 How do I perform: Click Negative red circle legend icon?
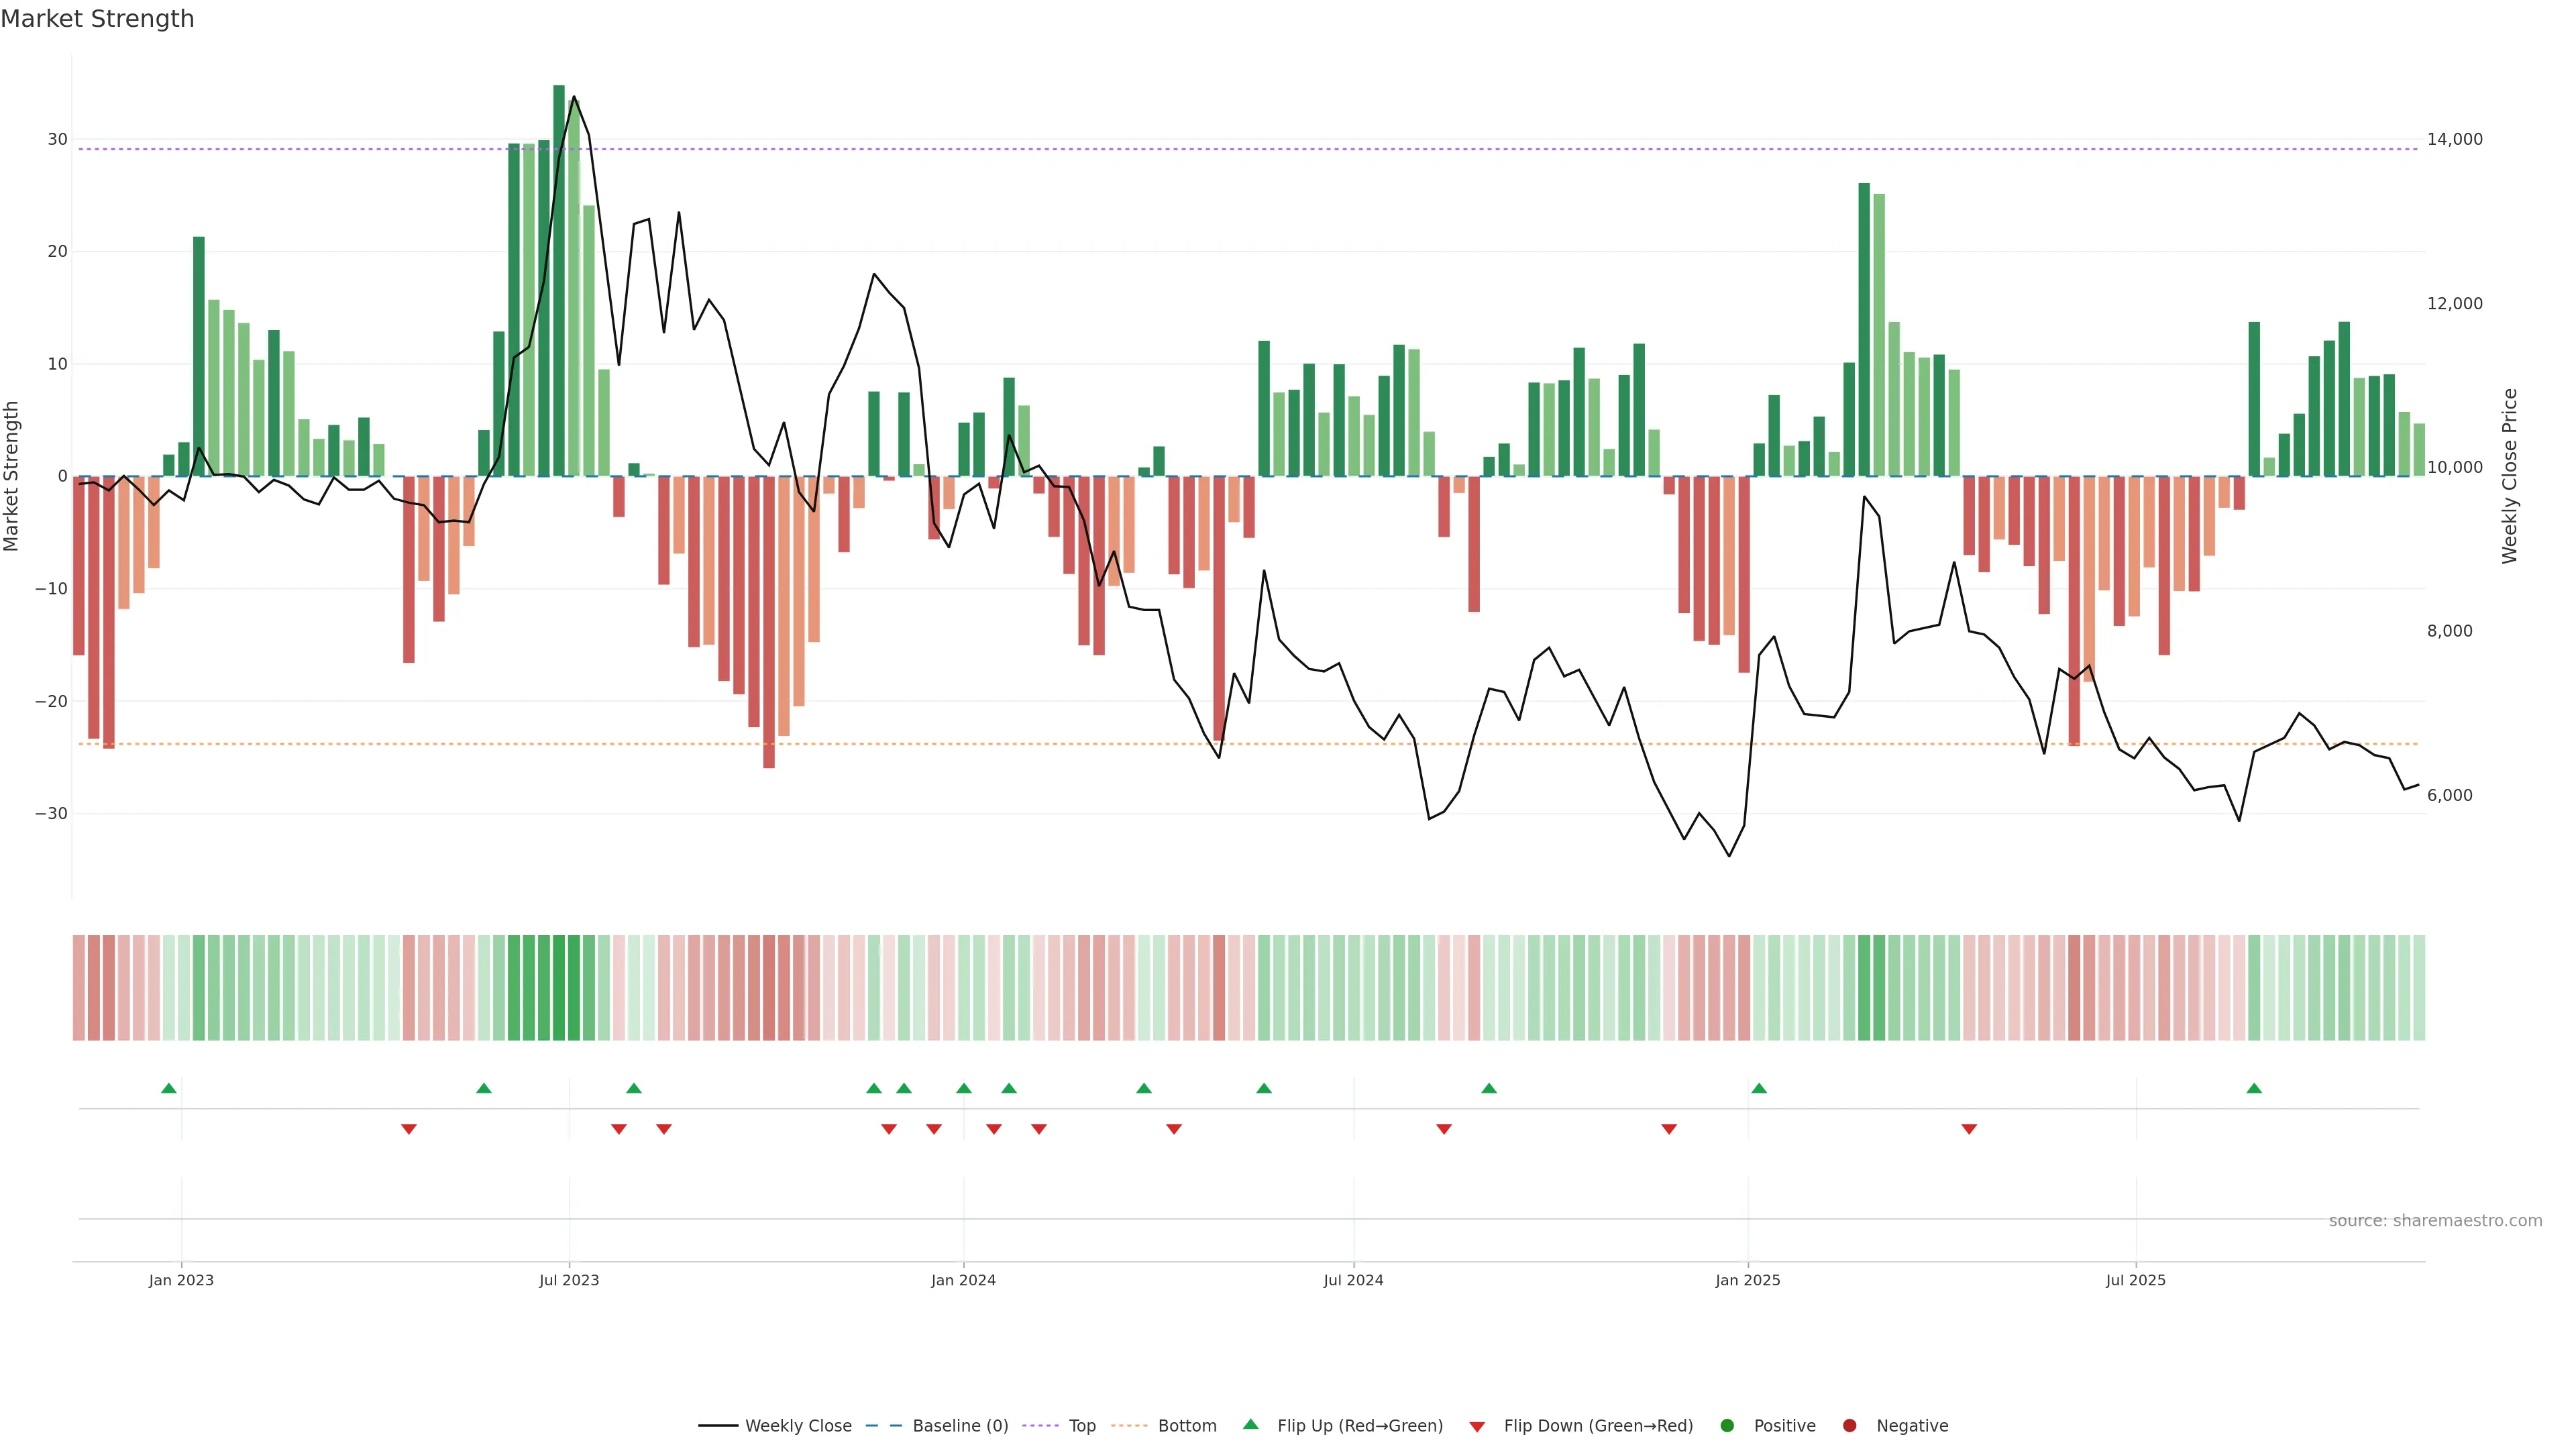pos(1849,1426)
